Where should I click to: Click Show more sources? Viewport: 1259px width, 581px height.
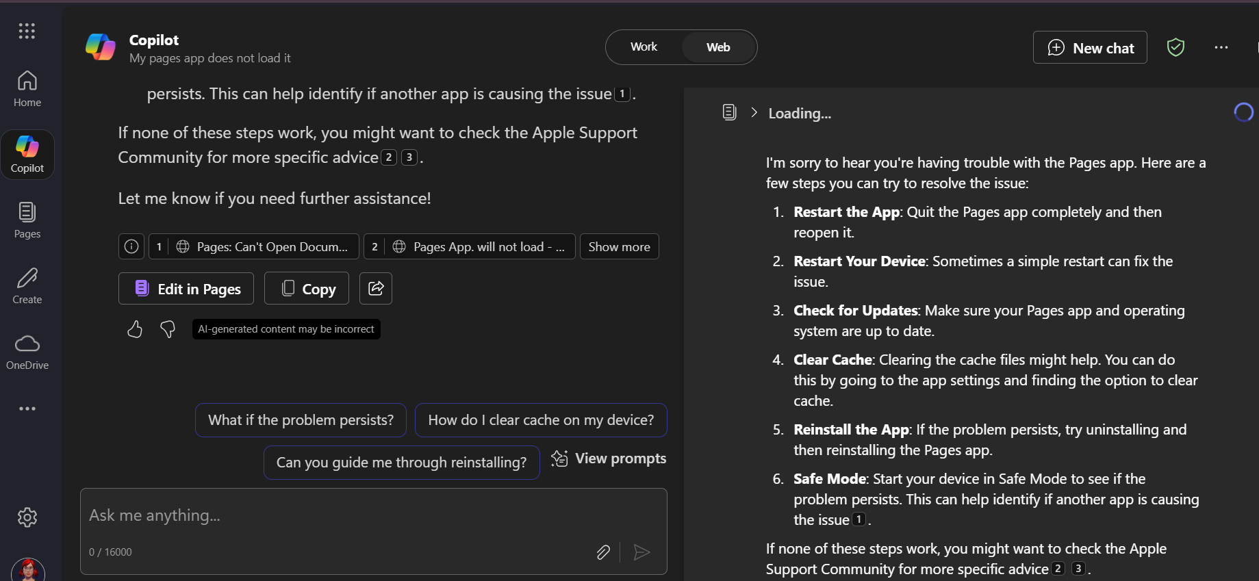point(620,246)
